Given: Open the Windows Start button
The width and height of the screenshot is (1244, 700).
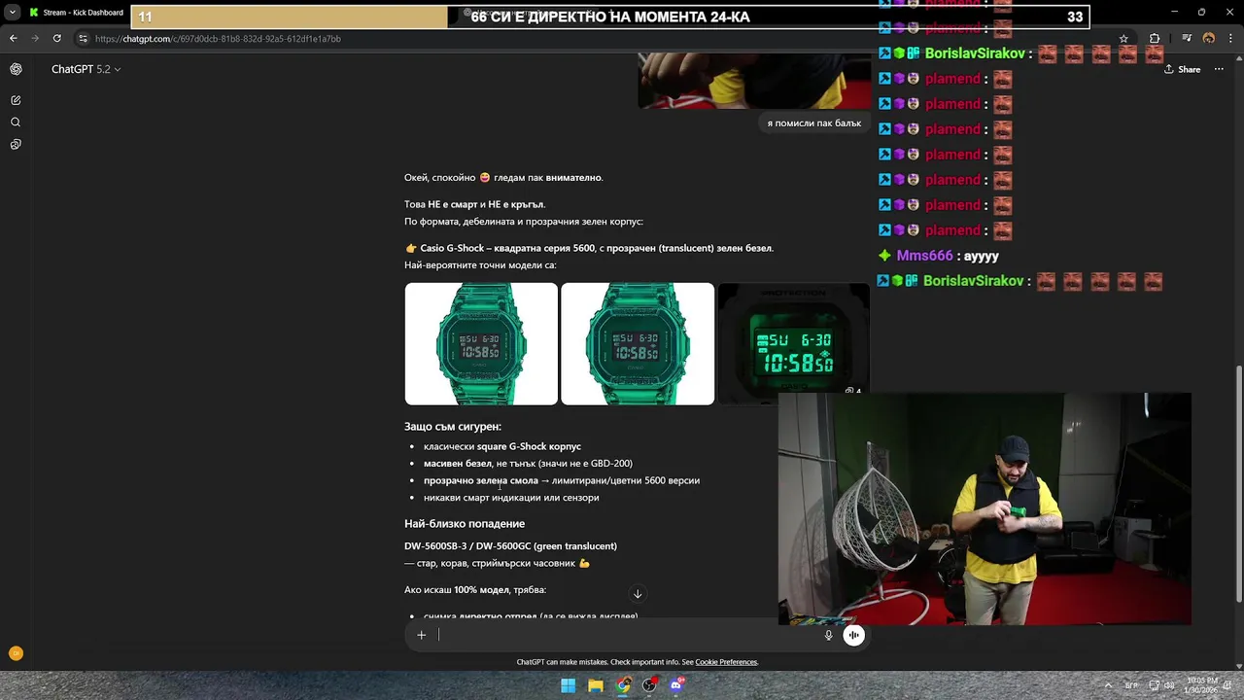Looking at the screenshot, I should pos(568,685).
